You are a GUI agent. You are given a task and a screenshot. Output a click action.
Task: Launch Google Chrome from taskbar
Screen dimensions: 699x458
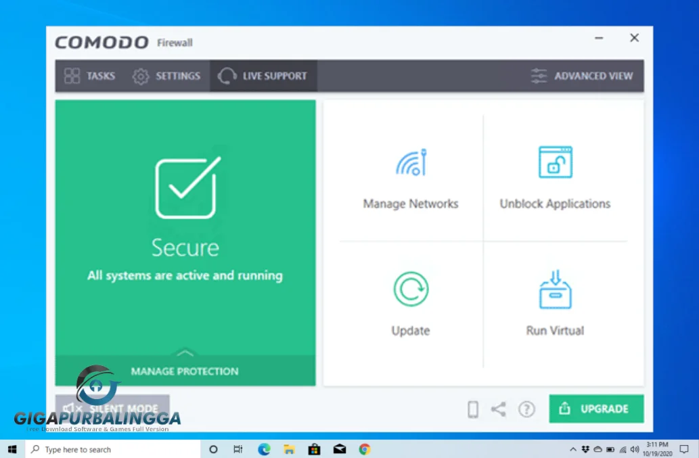(365, 449)
